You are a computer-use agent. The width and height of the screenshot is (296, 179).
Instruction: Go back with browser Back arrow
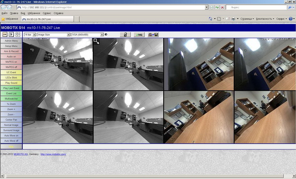pyautogui.click(x=3, y=7)
